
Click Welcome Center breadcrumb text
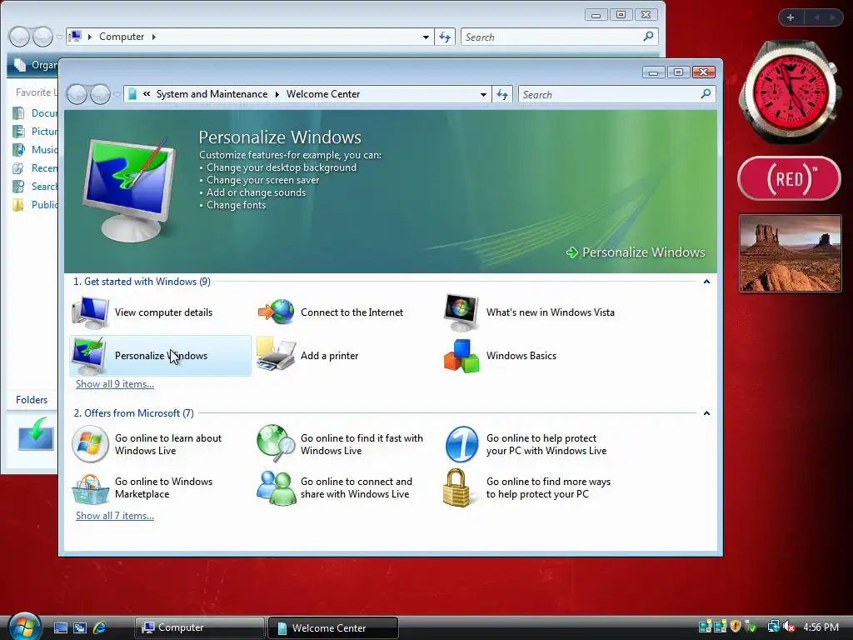323,94
